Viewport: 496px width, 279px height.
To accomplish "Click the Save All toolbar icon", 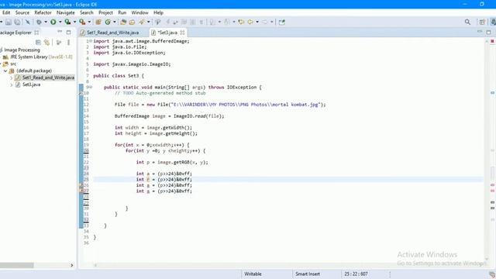I will [17, 22].
